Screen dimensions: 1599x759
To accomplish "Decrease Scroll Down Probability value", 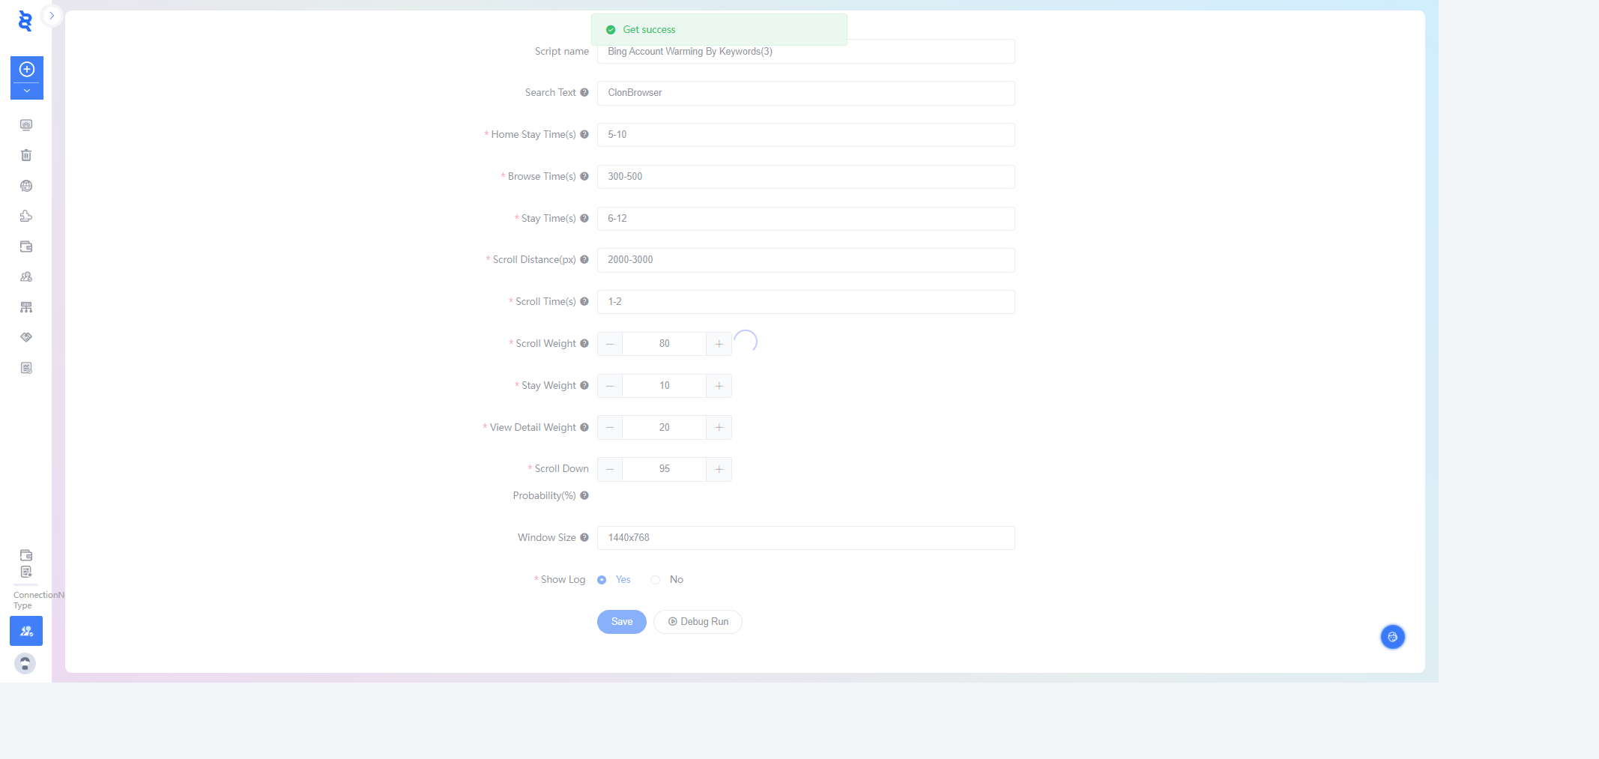I will click(610, 469).
